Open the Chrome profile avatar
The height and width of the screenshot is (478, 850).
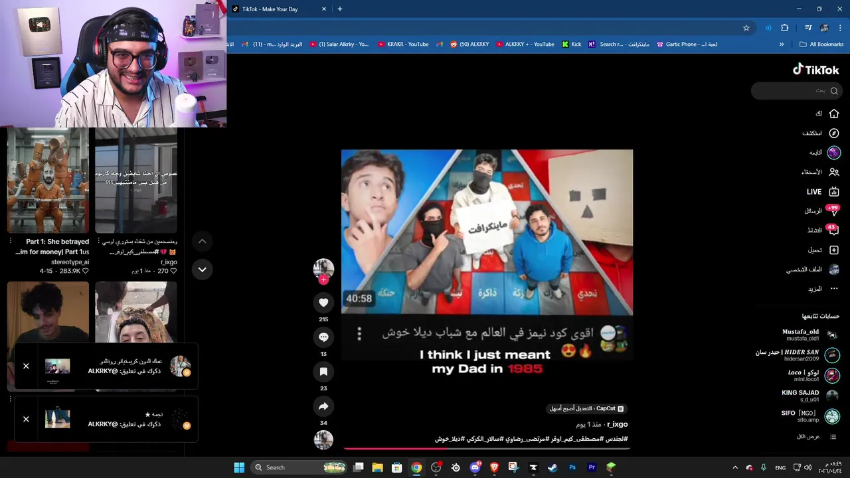coord(824,28)
